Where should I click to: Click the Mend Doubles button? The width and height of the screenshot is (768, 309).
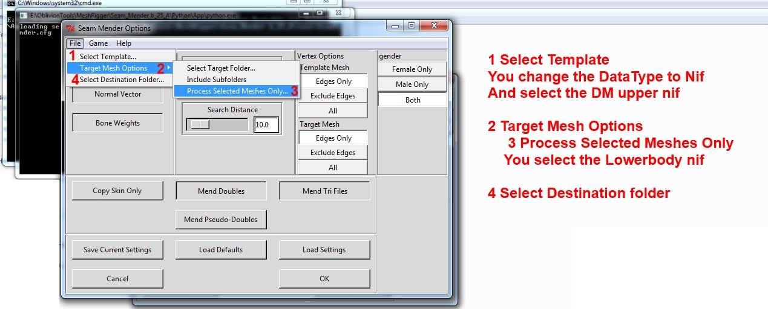(x=221, y=191)
